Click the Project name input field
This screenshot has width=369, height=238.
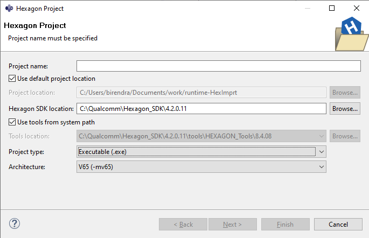pyautogui.click(x=218, y=66)
